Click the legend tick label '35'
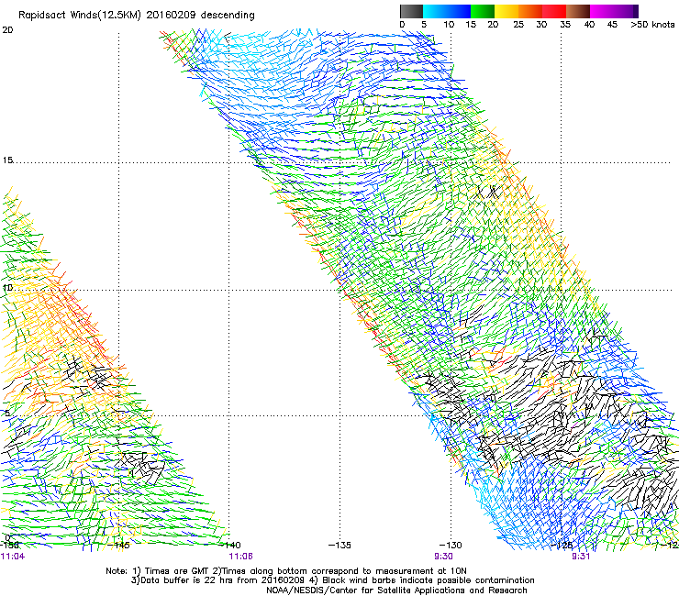 point(565,25)
